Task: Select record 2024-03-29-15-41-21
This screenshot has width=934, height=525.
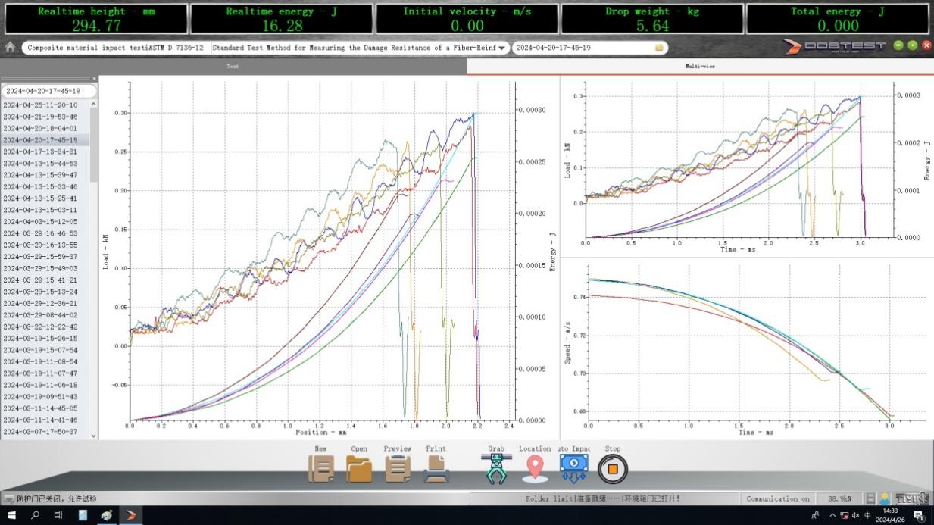Action: coord(45,280)
